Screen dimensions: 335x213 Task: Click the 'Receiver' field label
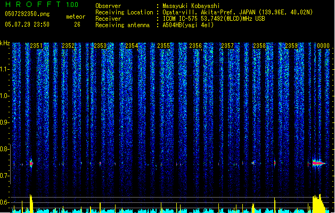[x=108, y=19]
